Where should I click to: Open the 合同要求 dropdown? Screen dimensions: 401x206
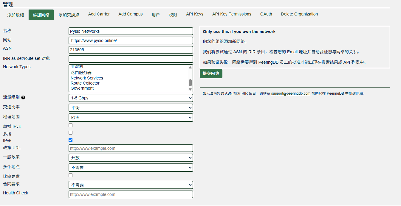click(x=131, y=185)
